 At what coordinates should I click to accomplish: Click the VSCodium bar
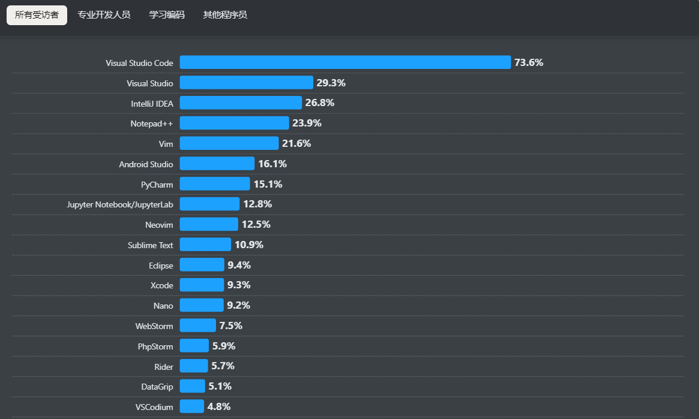(192, 406)
